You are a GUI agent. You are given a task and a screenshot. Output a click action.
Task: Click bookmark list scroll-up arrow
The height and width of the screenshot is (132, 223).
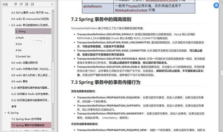(53, 11)
